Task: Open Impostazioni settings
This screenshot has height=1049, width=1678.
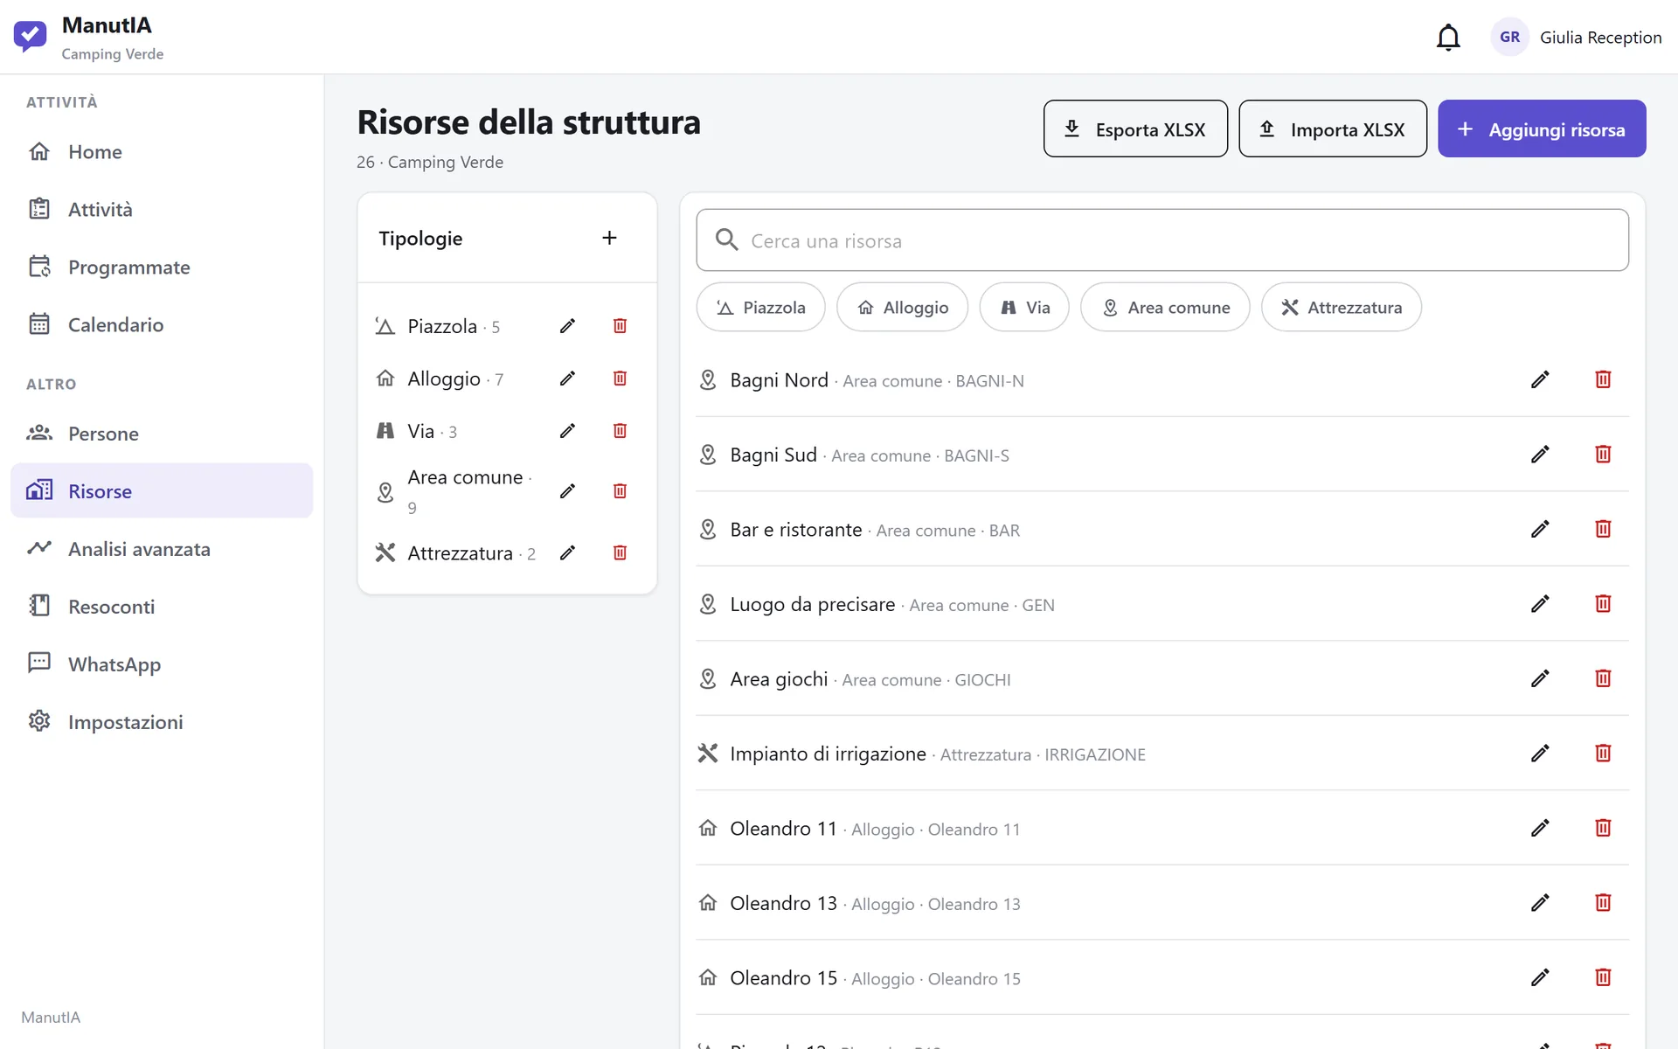Action: tap(162, 722)
